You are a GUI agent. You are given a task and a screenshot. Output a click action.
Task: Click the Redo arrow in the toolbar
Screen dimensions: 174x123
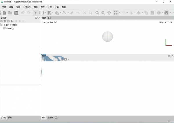29,13
